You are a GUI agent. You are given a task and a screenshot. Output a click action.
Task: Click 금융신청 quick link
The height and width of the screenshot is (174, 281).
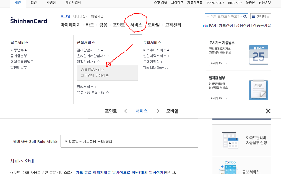click(x=243, y=26)
